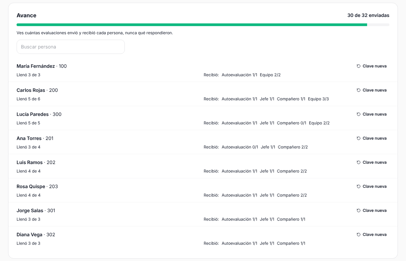Click Clave nueva beside Rosa Quispe
This screenshot has width=406, height=261.
point(371,186)
